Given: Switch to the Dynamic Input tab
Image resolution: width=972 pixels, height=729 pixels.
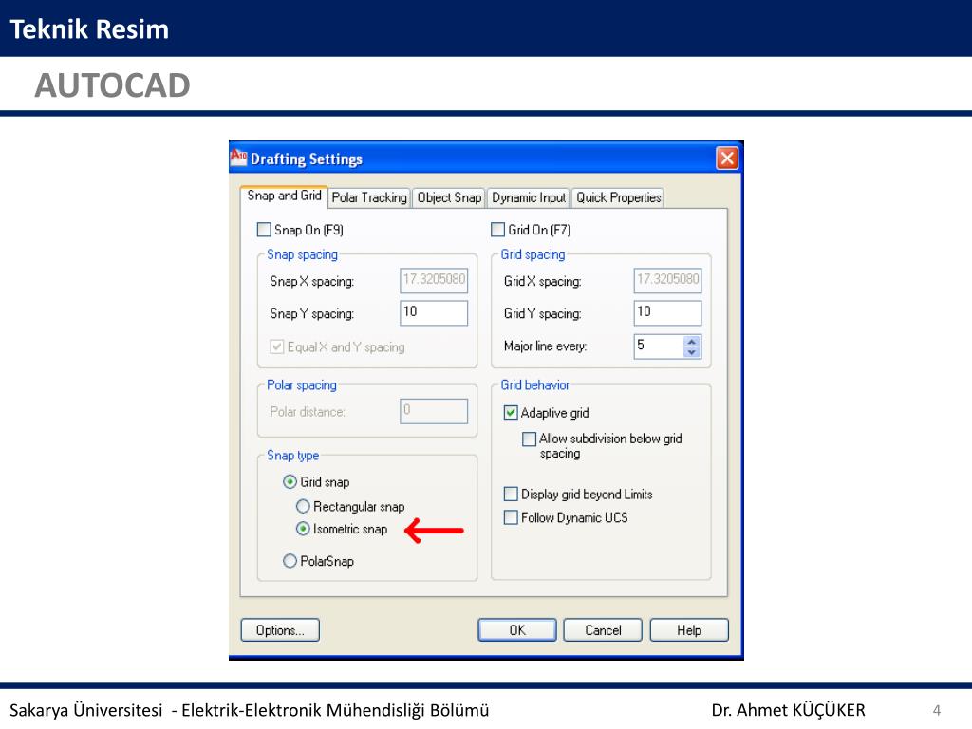Looking at the screenshot, I should click(x=529, y=197).
